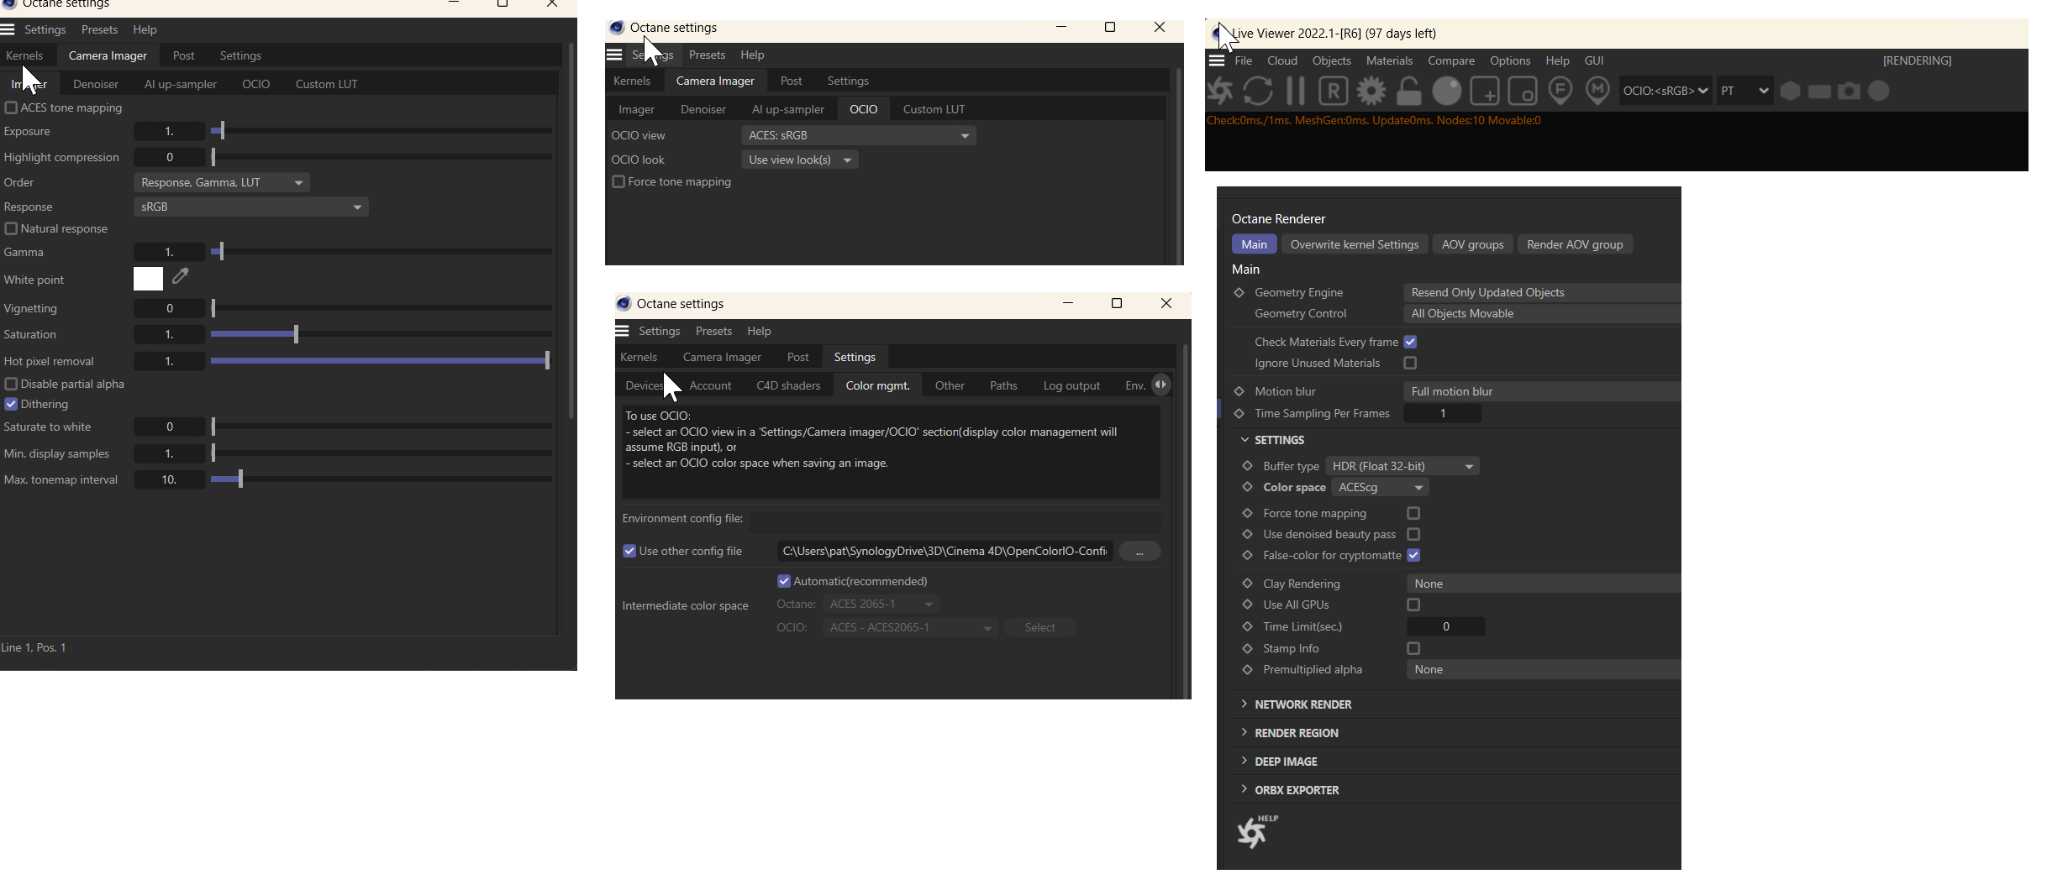
Task: Open the Materials menu in Live Viewer
Action: point(1389,60)
